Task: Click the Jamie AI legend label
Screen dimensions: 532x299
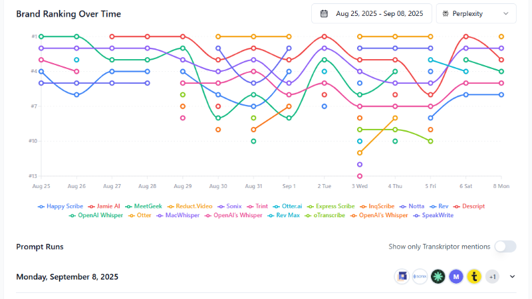Action: point(108,207)
